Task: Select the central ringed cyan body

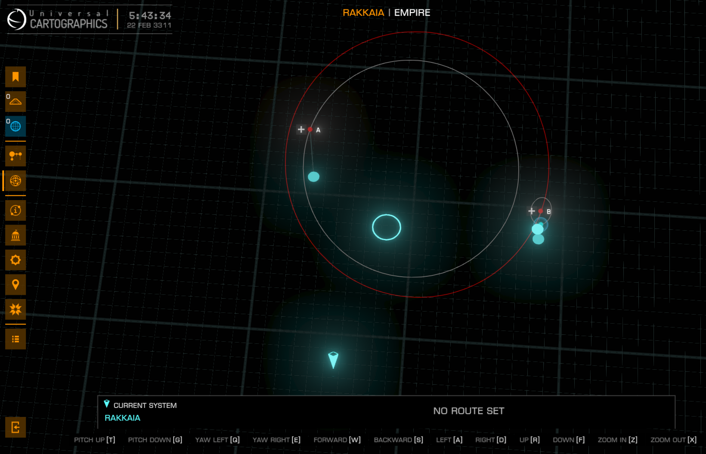Action: click(x=387, y=227)
